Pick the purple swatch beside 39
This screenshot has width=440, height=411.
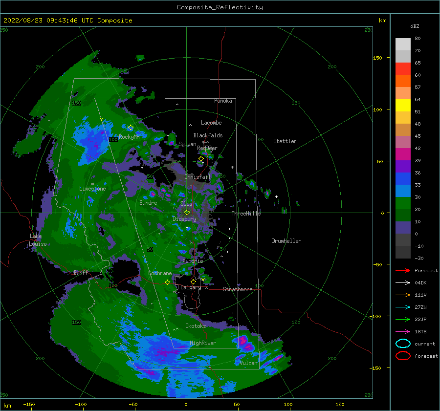[x=403, y=166]
